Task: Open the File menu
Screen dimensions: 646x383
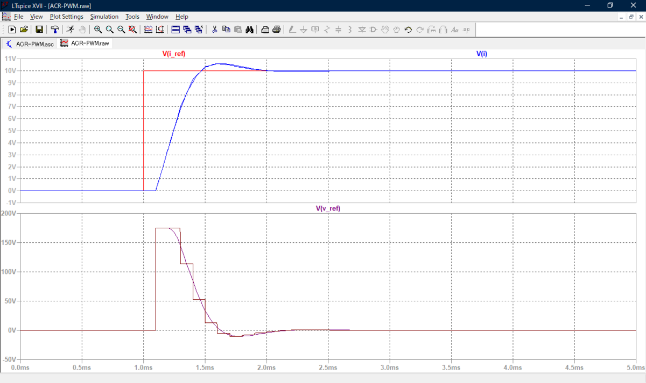Action: point(18,17)
